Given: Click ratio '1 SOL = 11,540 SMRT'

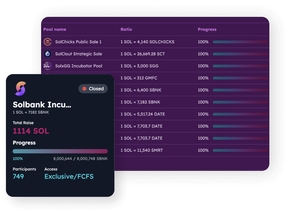Looking at the screenshot, I should coord(142,150).
